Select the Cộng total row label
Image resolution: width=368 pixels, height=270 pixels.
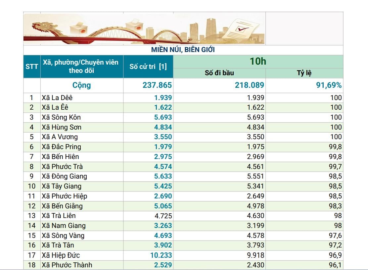pos(82,85)
